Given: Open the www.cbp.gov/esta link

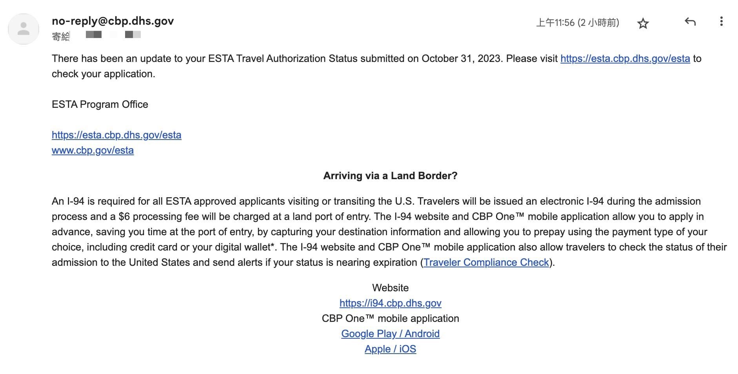Looking at the screenshot, I should [x=93, y=151].
